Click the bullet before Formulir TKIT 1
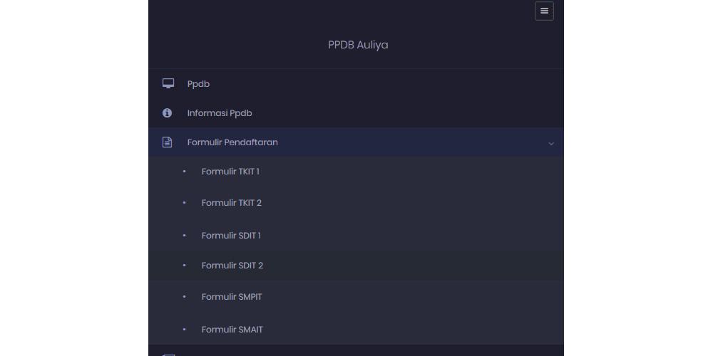The width and height of the screenshot is (713, 356). point(184,172)
